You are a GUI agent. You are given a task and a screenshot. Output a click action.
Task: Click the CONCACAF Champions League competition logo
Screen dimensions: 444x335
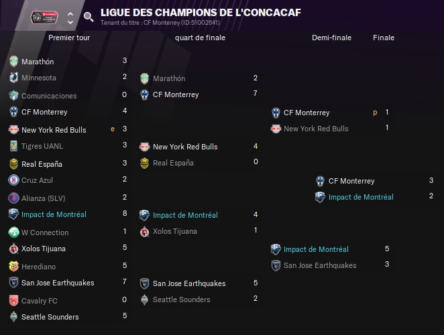click(44, 17)
